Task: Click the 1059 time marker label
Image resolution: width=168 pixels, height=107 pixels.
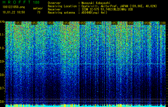Action: [147, 23]
